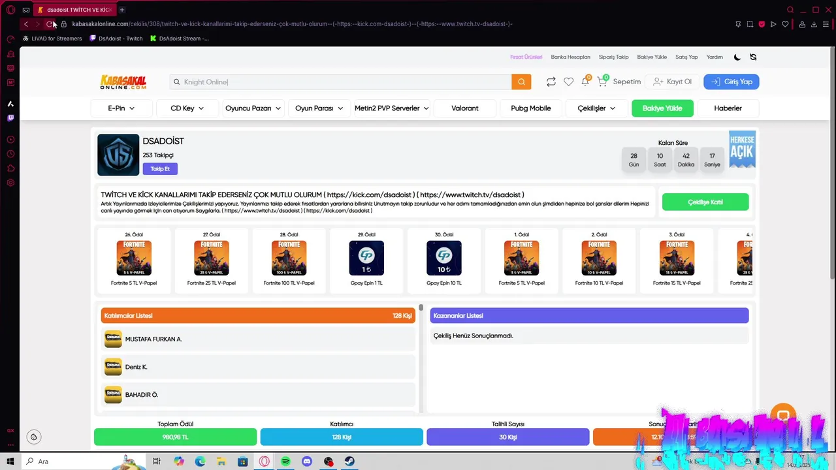Click the browser address bar URL

(292, 24)
